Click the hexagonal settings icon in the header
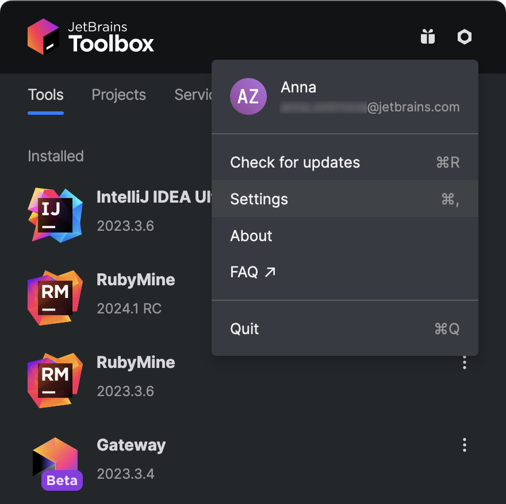Screen dimensions: 506x504 464,36
